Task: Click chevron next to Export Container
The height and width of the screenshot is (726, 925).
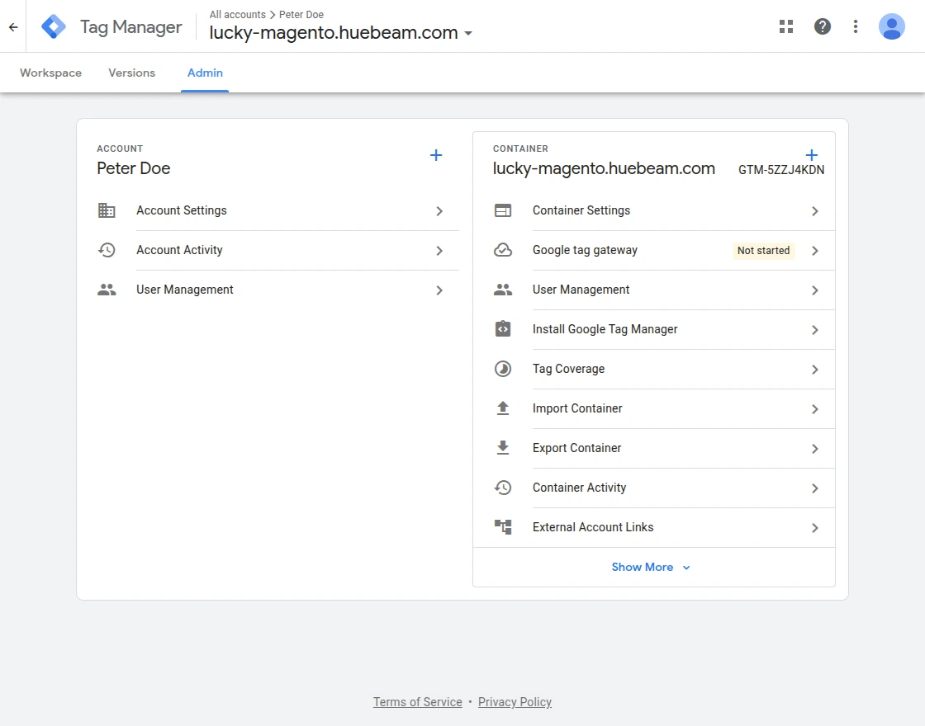Action: click(814, 449)
